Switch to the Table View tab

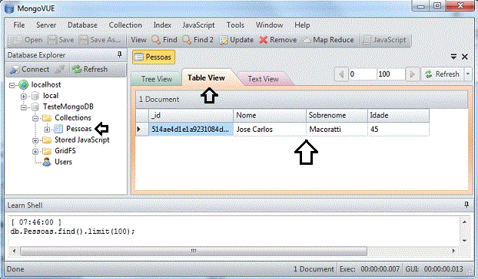pos(207,78)
